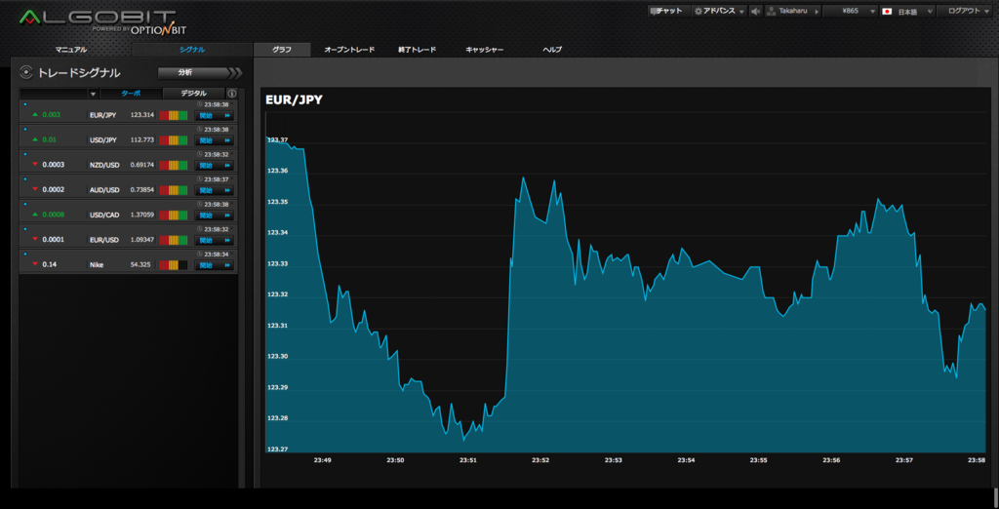Click the red down arrow for Nike
This screenshot has height=509, width=999.
(x=35, y=264)
